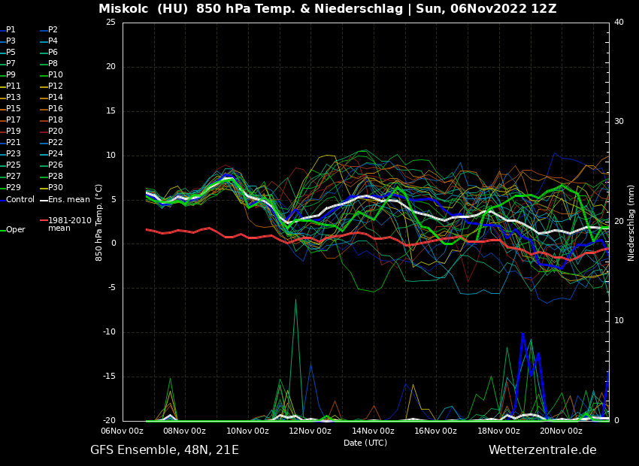Click the Niederschlag (mm) axis label
Image resolution: width=639 pixels, height=466 pixels.
631,222
